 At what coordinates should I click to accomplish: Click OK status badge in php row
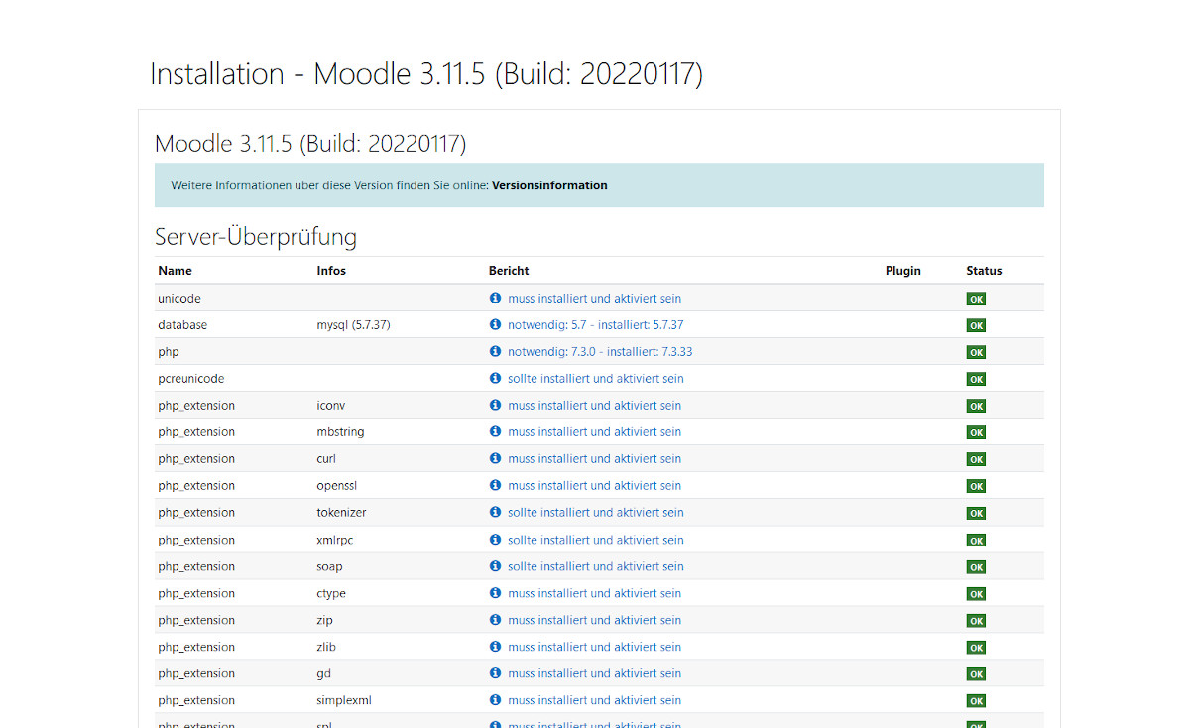pos(976,352)
